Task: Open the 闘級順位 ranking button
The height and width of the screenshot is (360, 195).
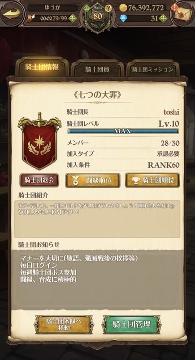Action: pyautogui.click(x=93, y=180)
